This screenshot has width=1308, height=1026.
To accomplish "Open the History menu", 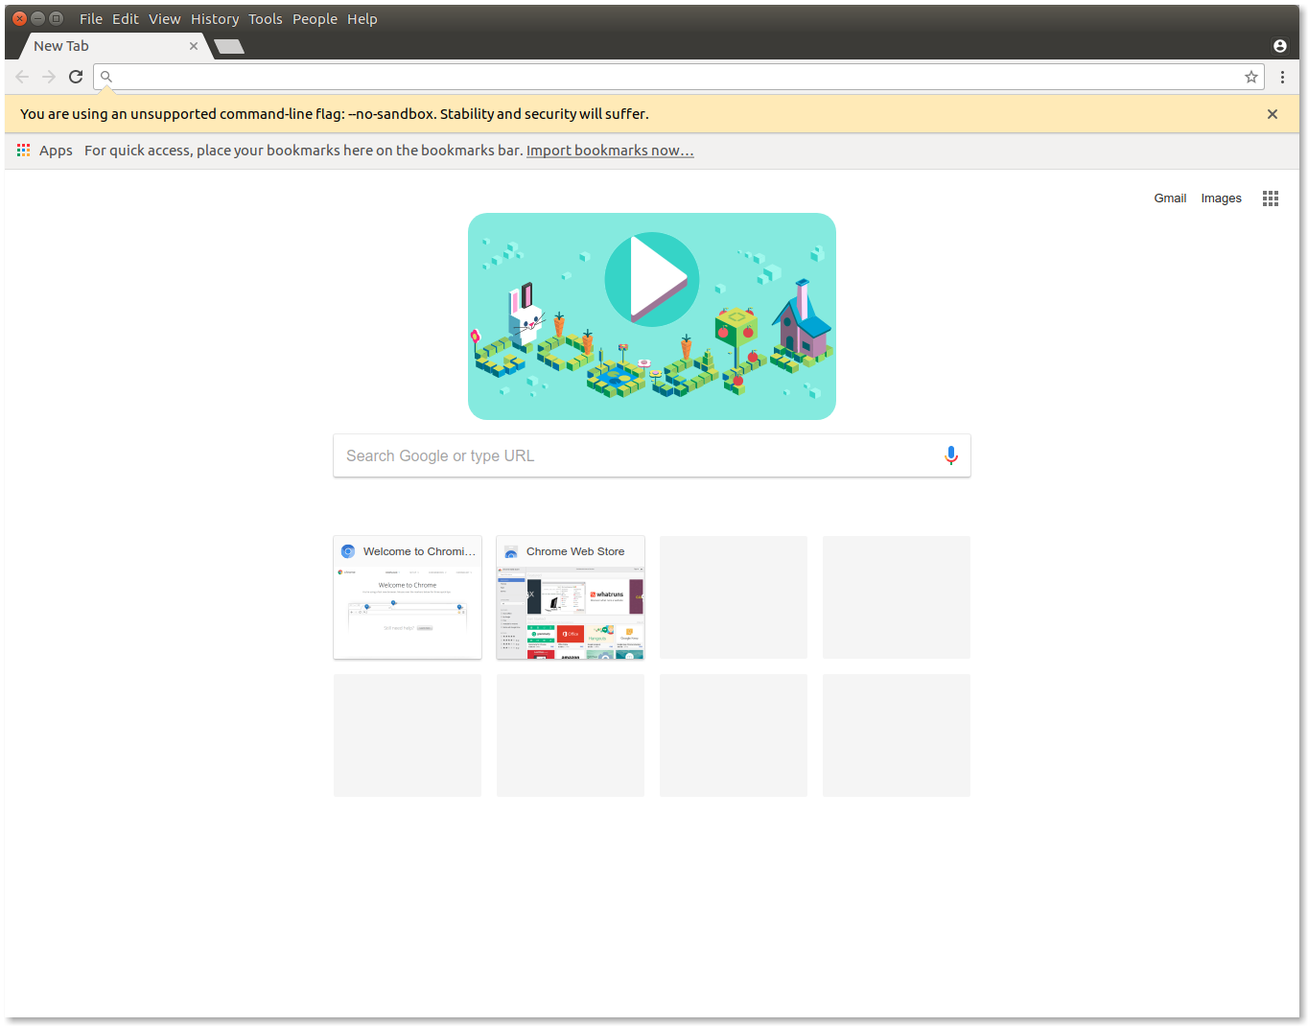I will click(215, 19).
